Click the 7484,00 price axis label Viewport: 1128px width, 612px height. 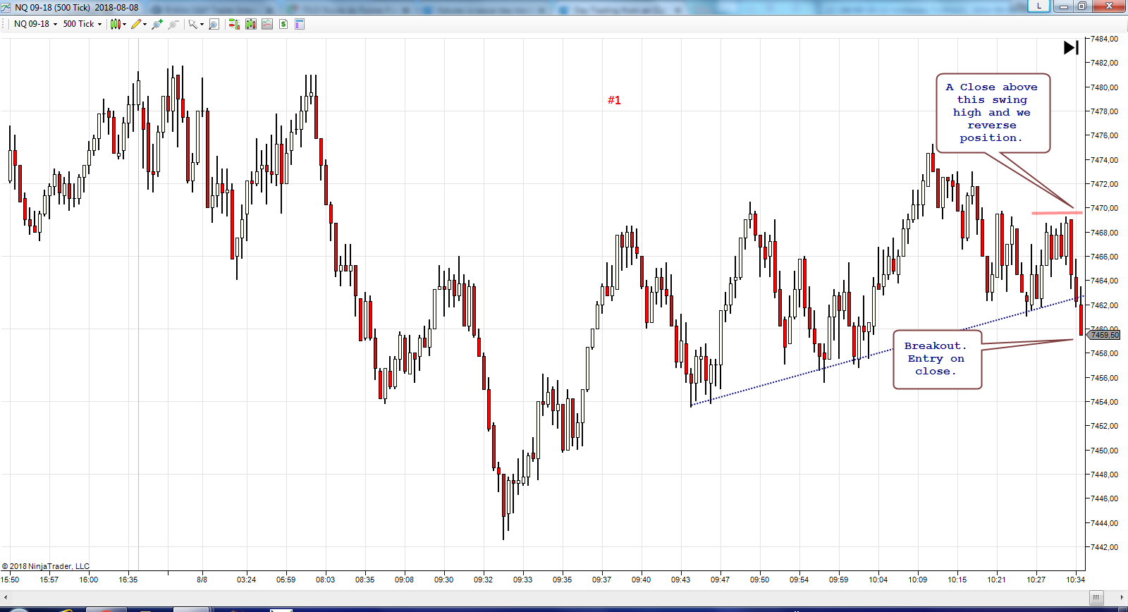click(1104, 39)
